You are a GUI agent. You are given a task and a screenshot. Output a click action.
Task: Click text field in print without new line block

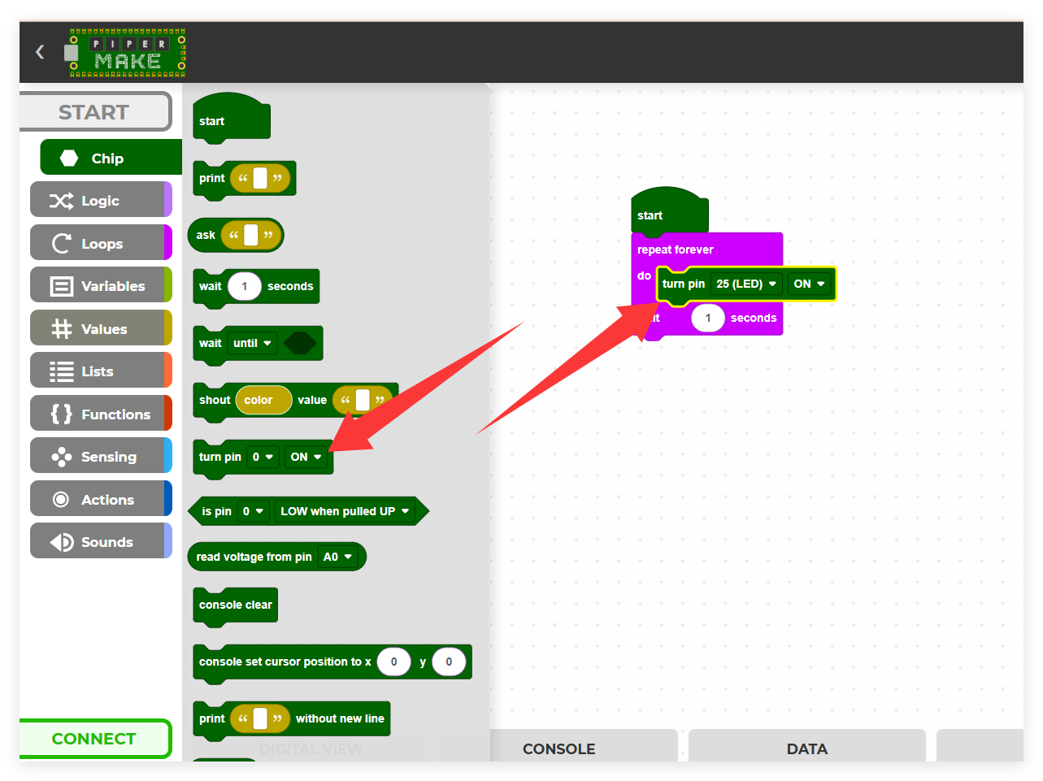click(260, 718)
